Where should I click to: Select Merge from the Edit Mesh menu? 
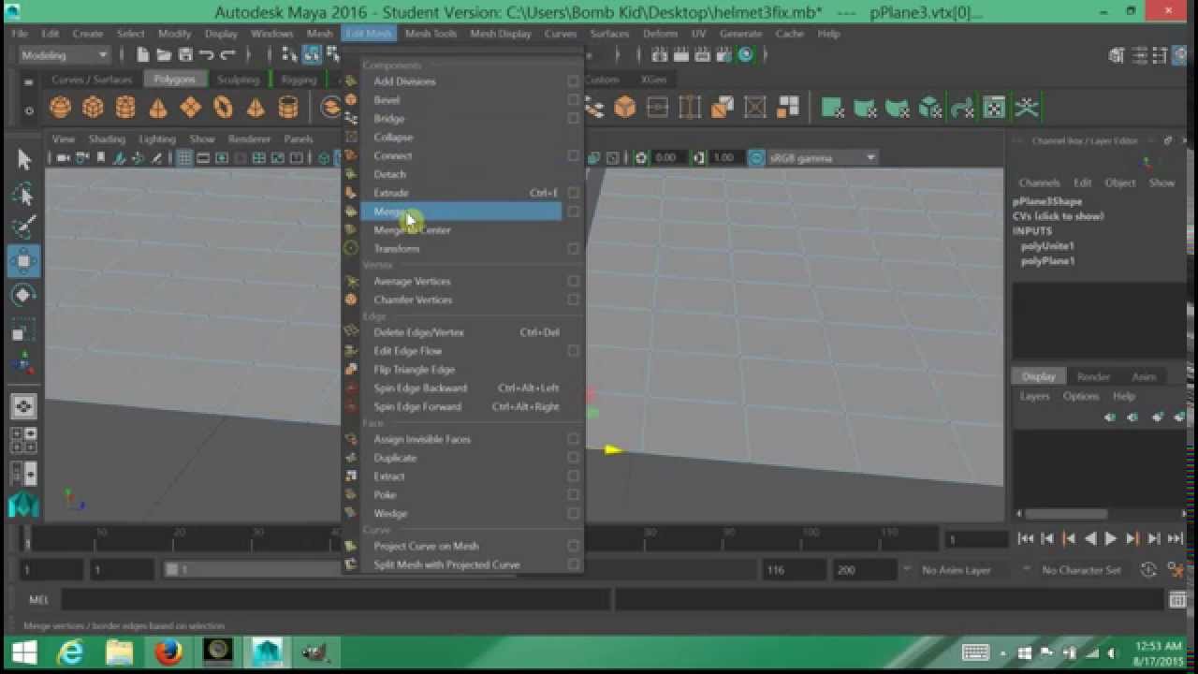pos(461,212)
